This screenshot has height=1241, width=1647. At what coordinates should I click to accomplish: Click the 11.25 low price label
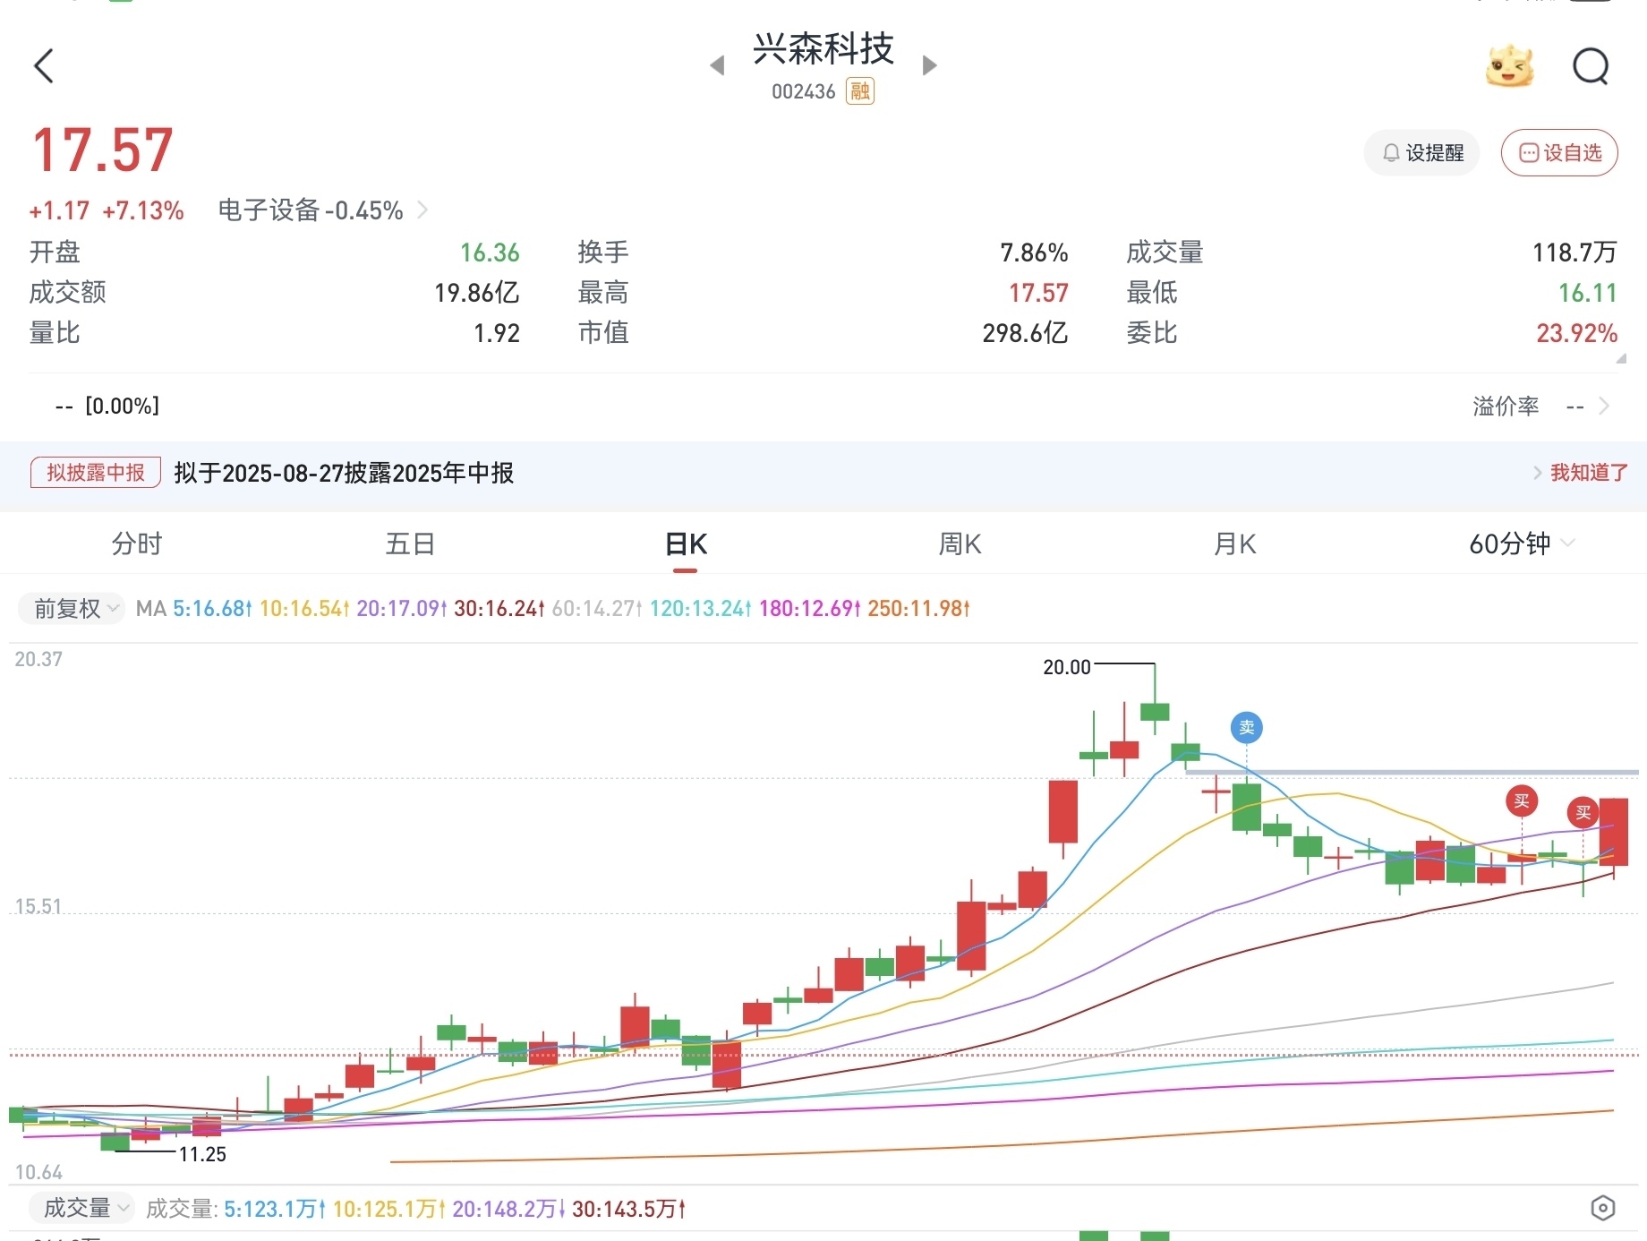(202, 1154)
